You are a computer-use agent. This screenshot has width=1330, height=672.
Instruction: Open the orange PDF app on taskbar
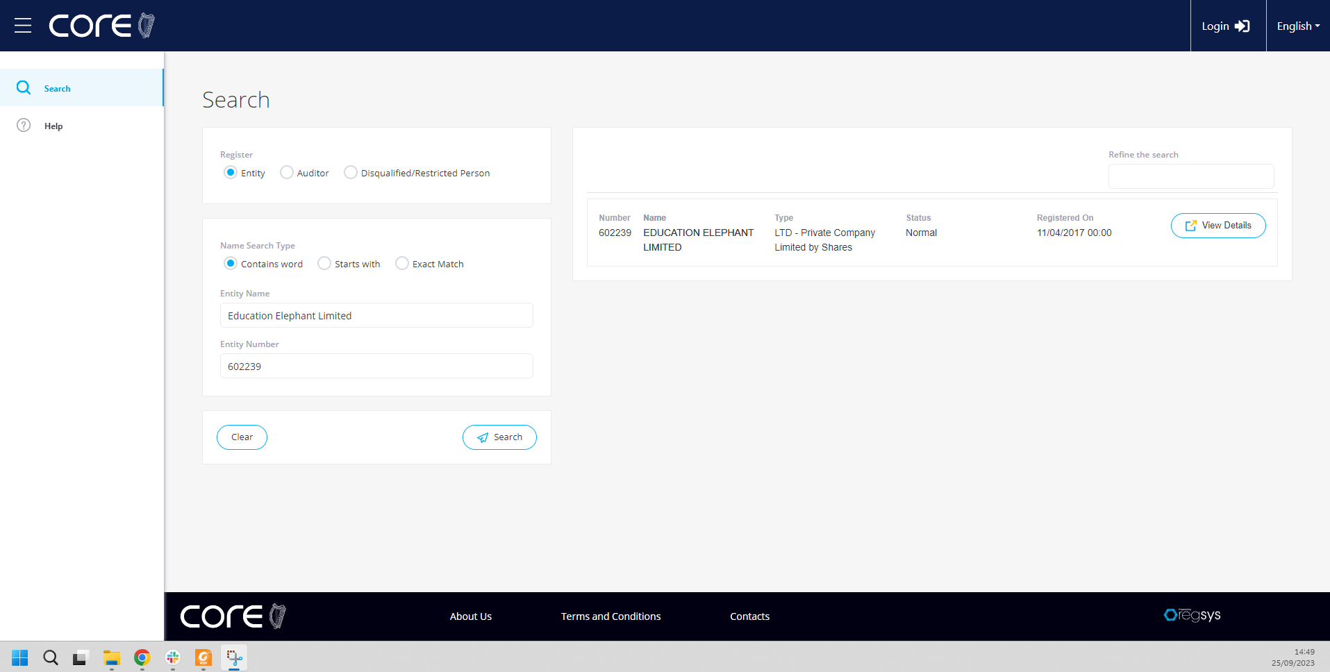pyautogui.click(x=203, y=657)
